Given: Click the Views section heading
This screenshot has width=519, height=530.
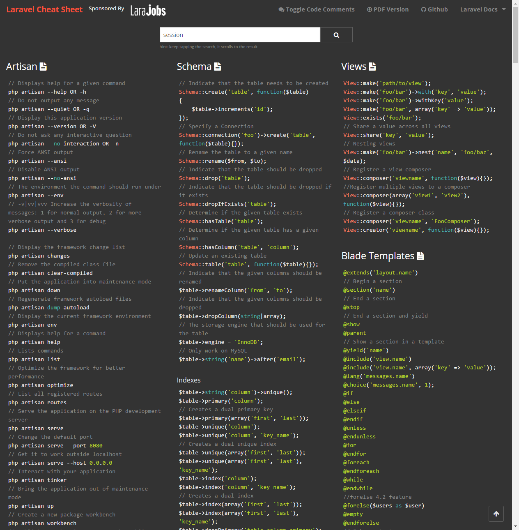Looking at the screenshot, I should tap(354, 67).
